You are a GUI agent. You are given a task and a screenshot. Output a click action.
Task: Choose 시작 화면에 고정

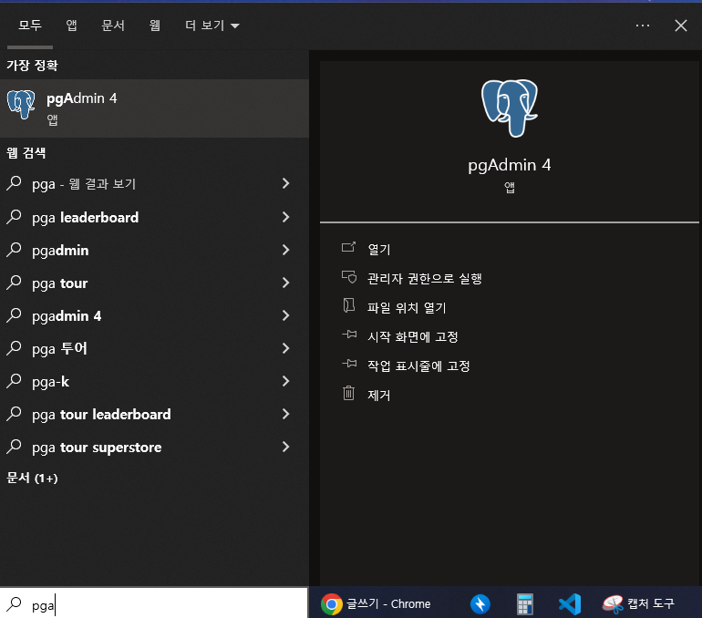tap(412, 336)
